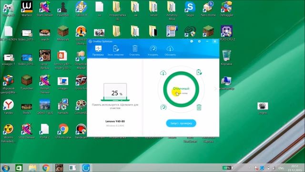Screen dimensions: 305x172
Task: Select the Portal 2 shortcut
Action: coord(45,131)
